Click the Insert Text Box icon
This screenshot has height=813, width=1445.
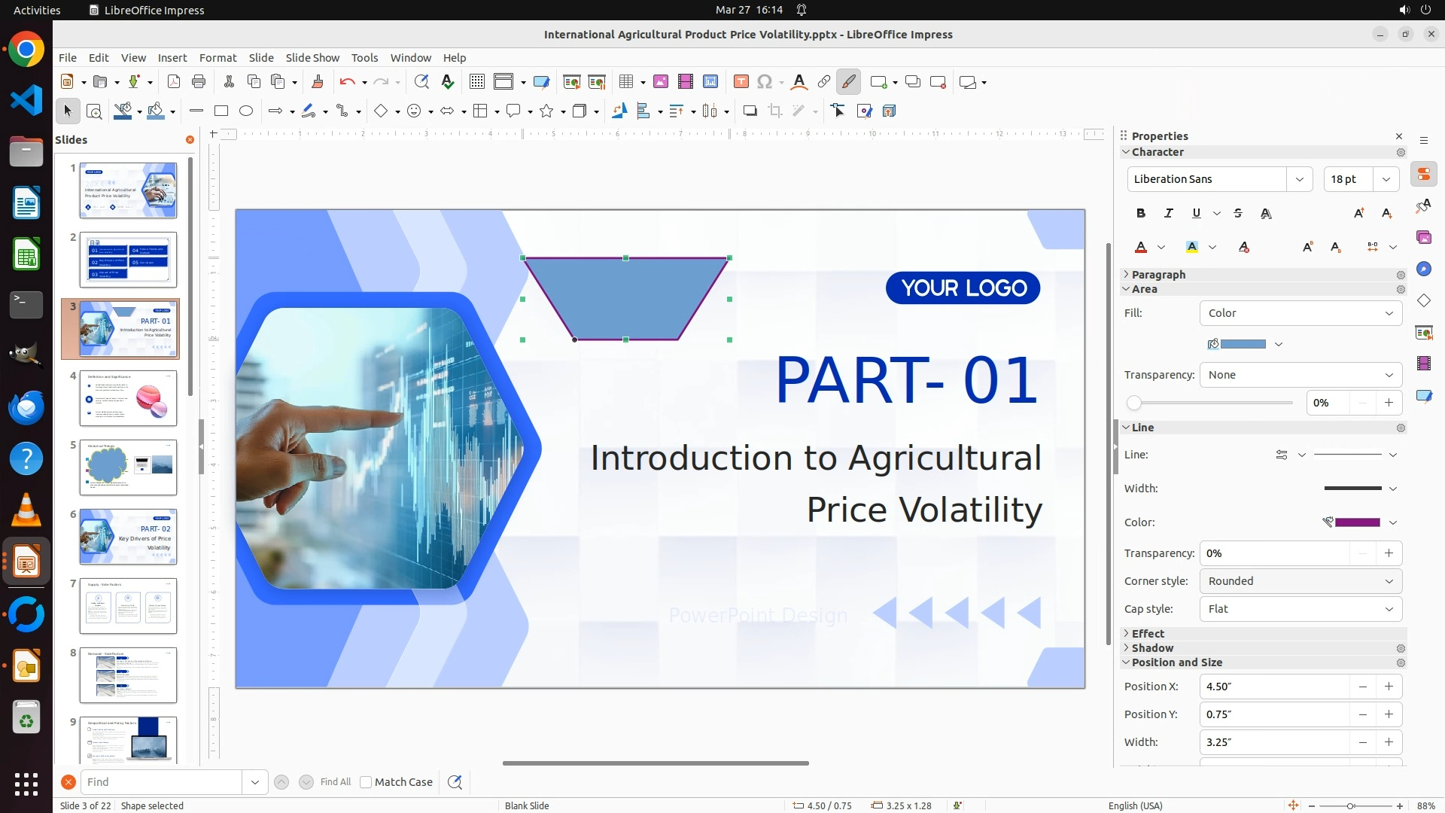(x=741, y=82)
